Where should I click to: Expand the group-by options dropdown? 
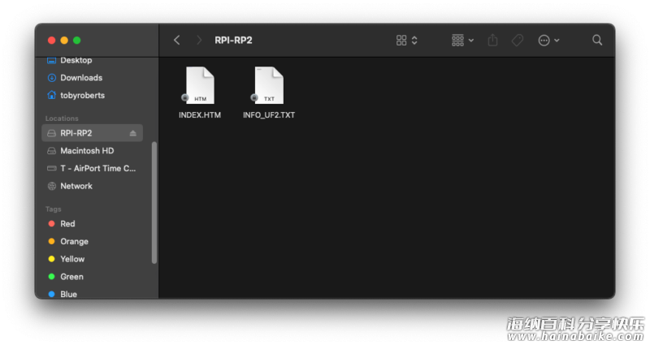pos(462,40)
